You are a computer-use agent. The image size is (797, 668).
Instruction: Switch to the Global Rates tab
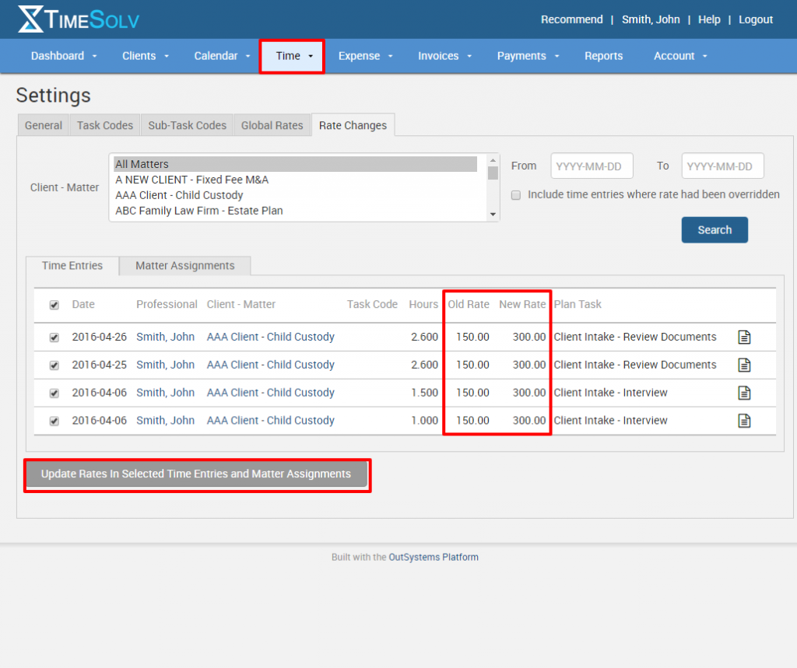pos(272,125)
